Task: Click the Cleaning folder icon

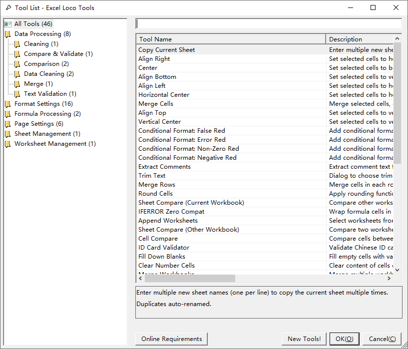Action: pyautogui.click(x=17, y=44)
